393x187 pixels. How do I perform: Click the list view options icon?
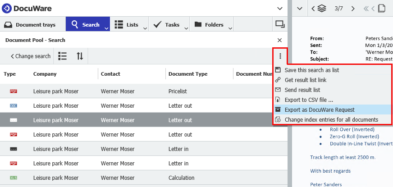click(x=63, y=56)
